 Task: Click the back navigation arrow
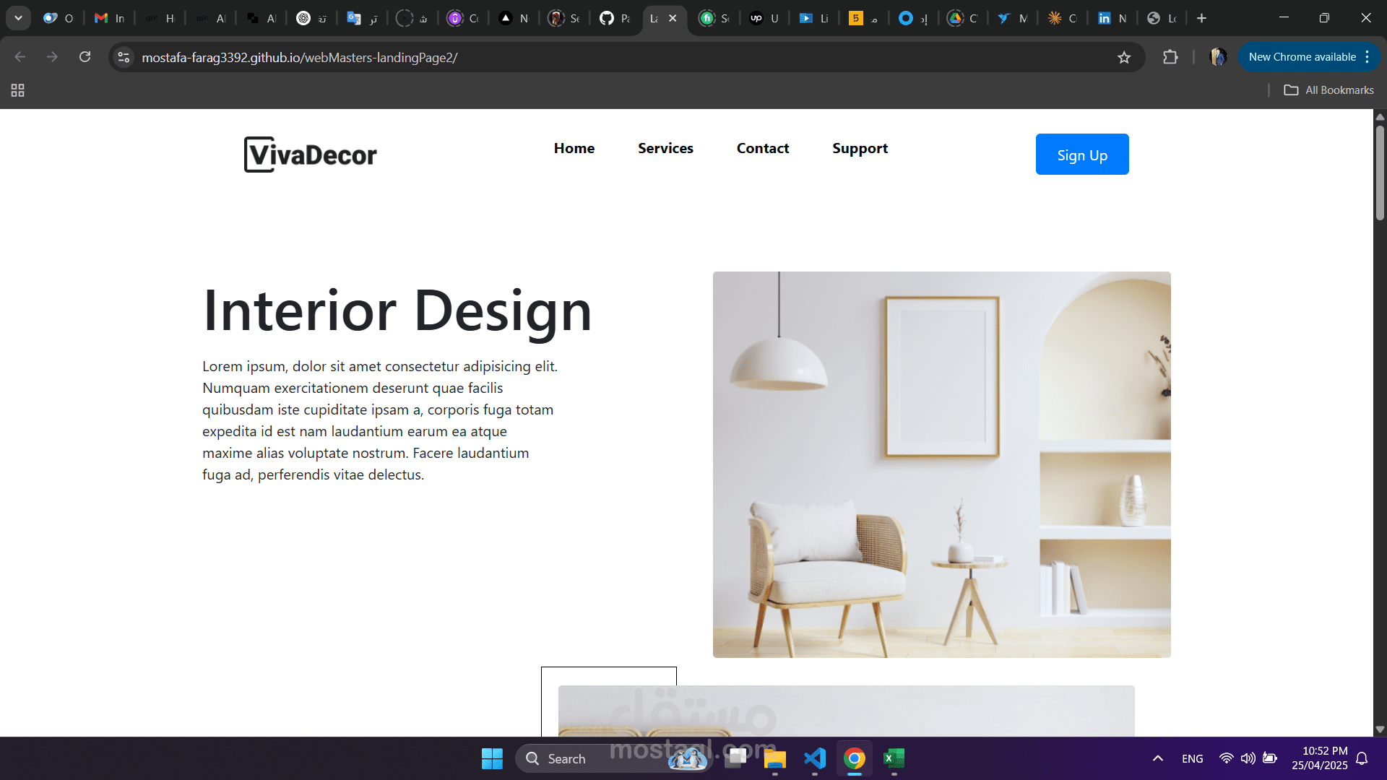point(20,57)
